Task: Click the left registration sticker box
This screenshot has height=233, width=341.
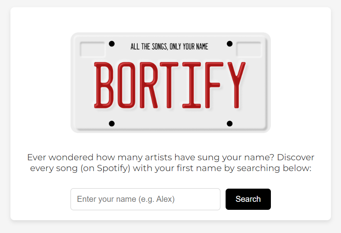Action: [x=93, y=49]
